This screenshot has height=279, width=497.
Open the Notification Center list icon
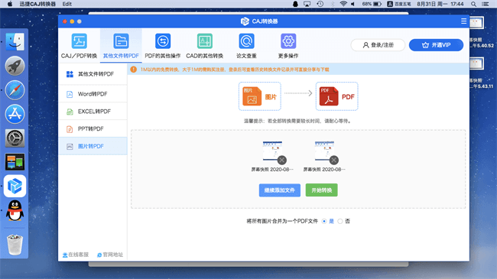(x=485, y=4)
